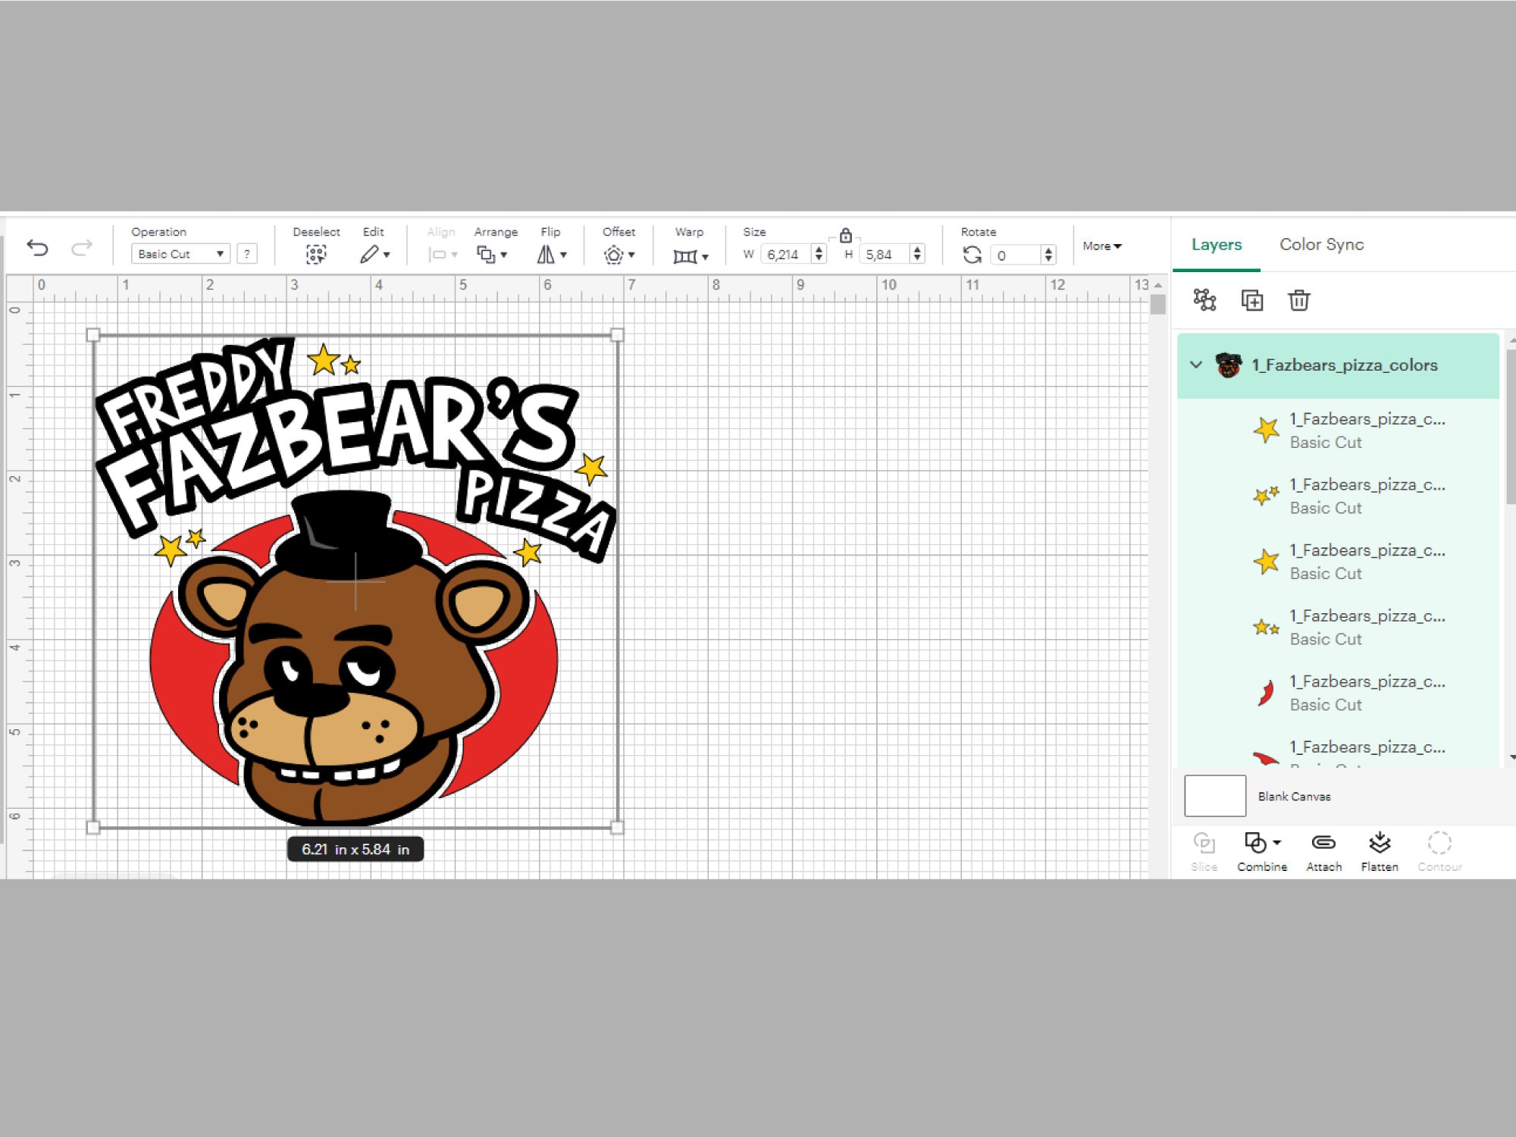1516x1137 pixels.
Task: Ungroup the selected layers
Action: (1204, 300)
